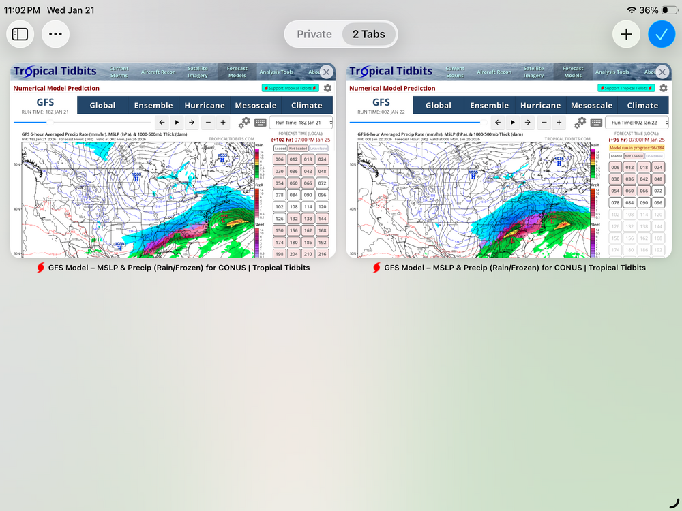Click next frame arrow in 00Z tab

tap(528, 123)
